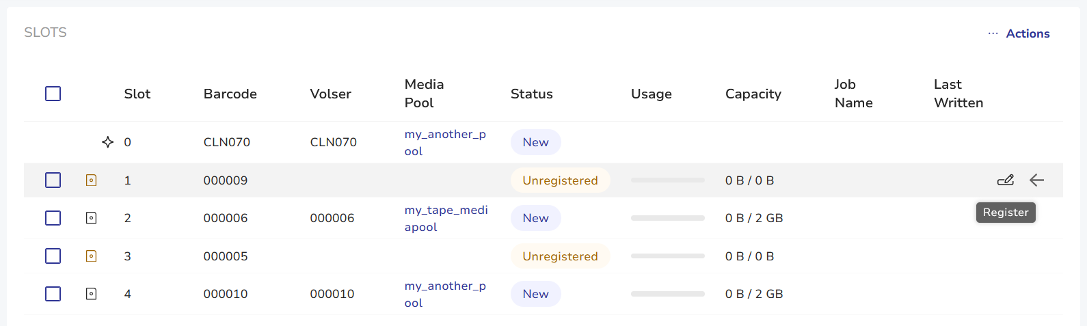
Task: Click the Unregistered status badge for slot 3
Action: pos(560,256)
